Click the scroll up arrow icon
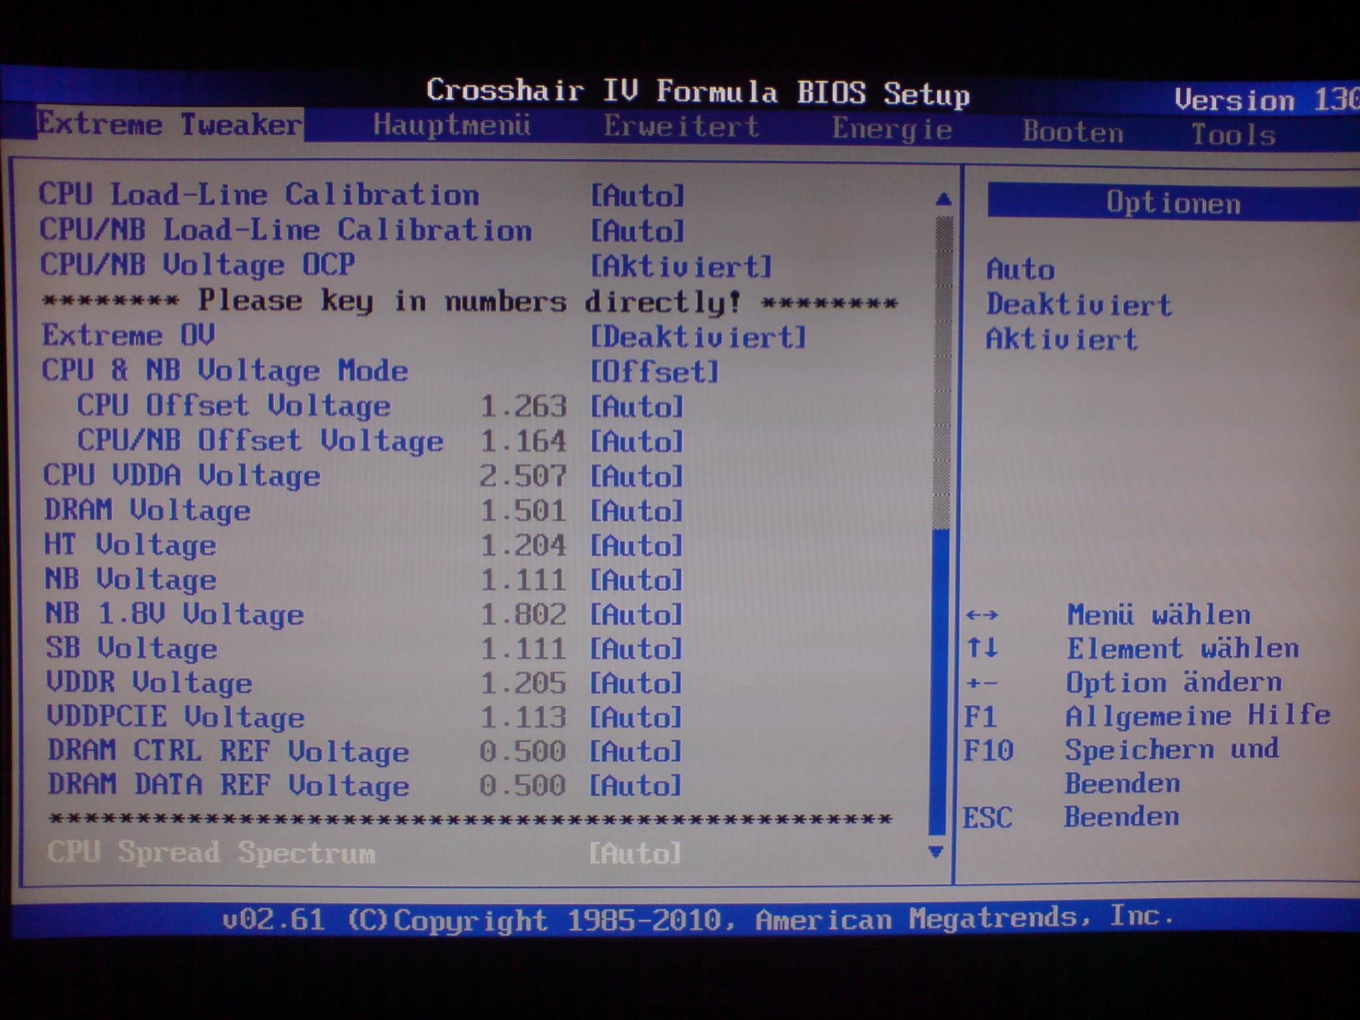This screenshot has height=1020, width=1360. click(x=943, y=198)
